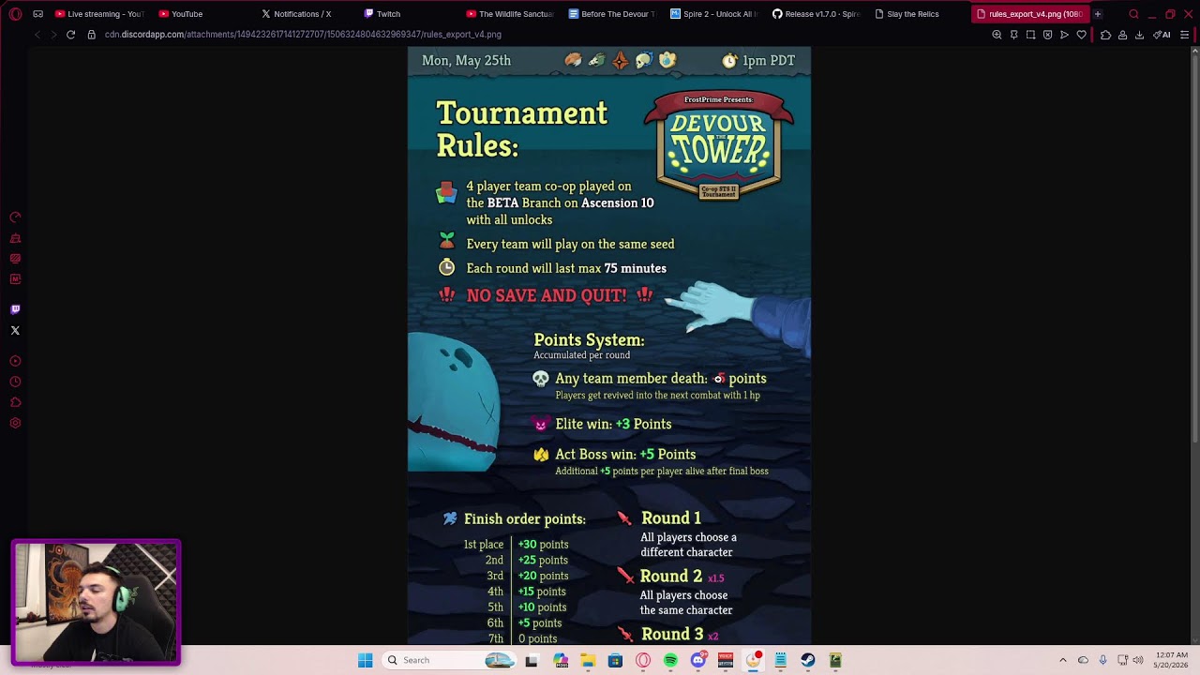Click the 'Finish order points:' heading
1200x675 pixels.
(x=525, y=518)
